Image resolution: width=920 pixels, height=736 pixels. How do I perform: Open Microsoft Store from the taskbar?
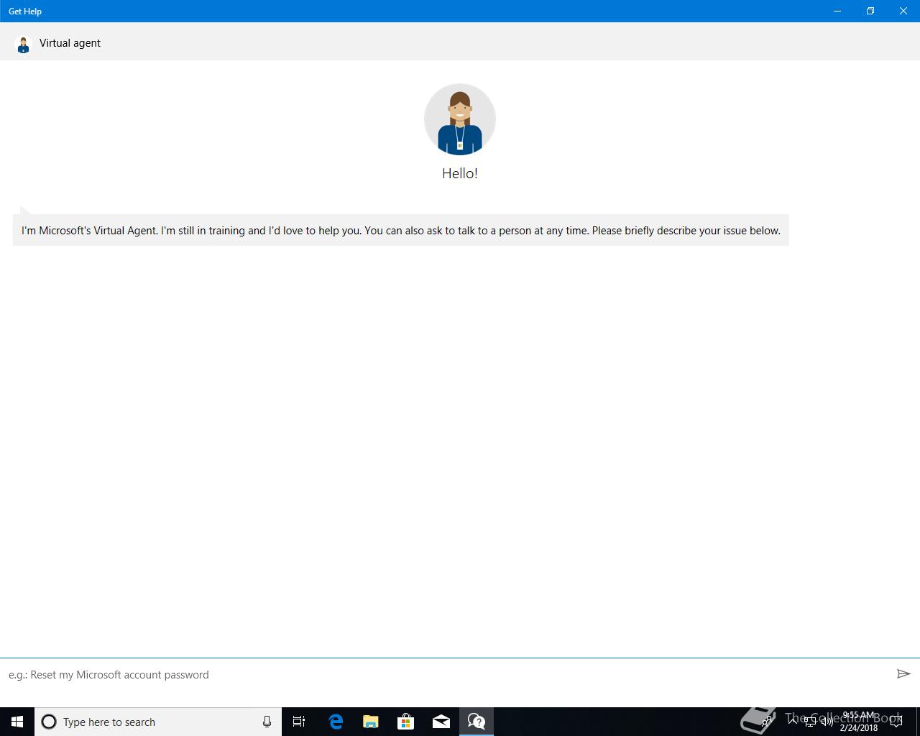(406, 722)
